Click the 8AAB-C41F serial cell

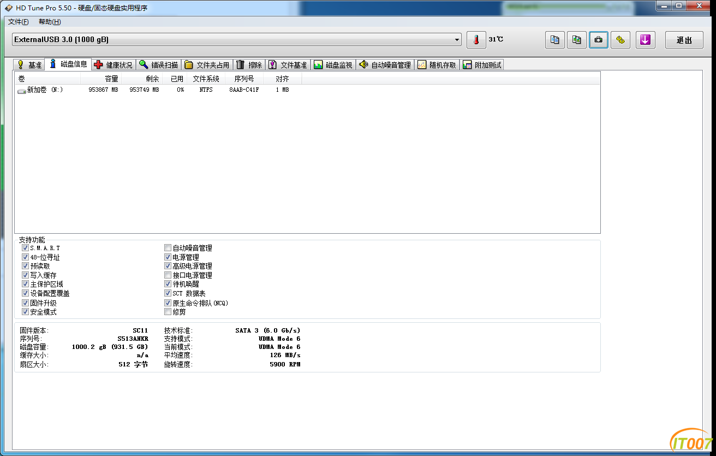tap(244, 90)
